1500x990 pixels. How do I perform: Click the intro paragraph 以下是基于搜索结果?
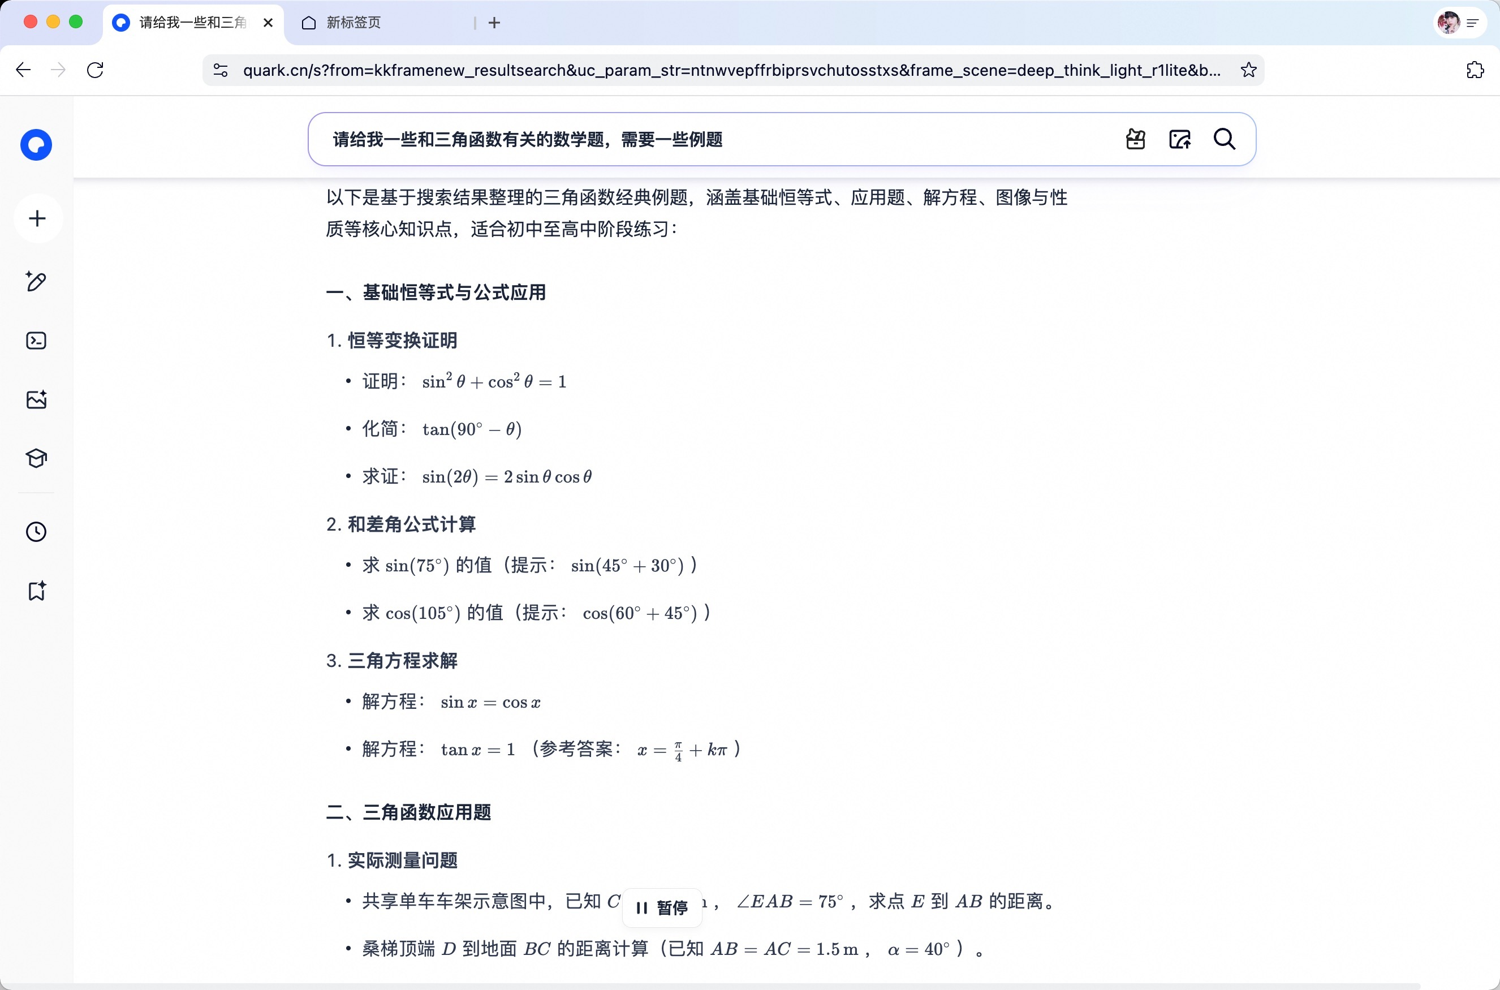[x=696, y=213]
